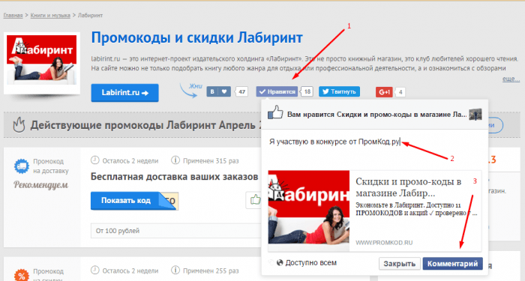Click the comment text field in popup
525x281 pixels.
point(374,142)
